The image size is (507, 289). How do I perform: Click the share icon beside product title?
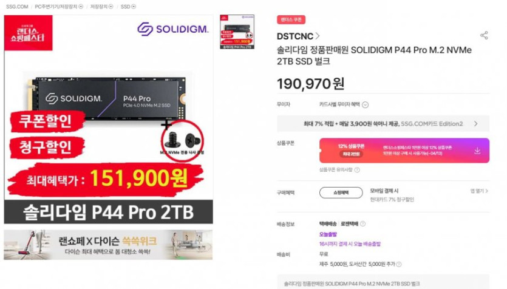[x=484, y=35]
